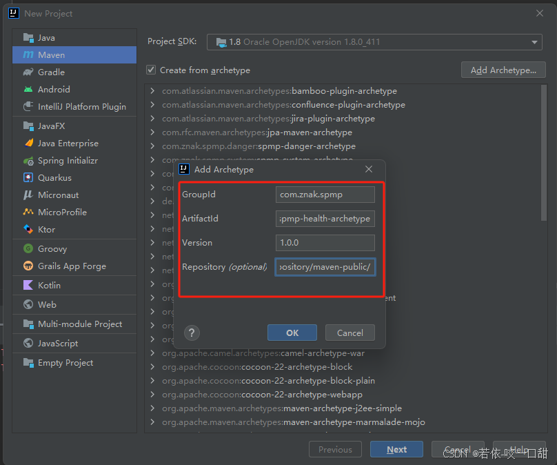Click the Add Archetype... button

tap(503, 70)
